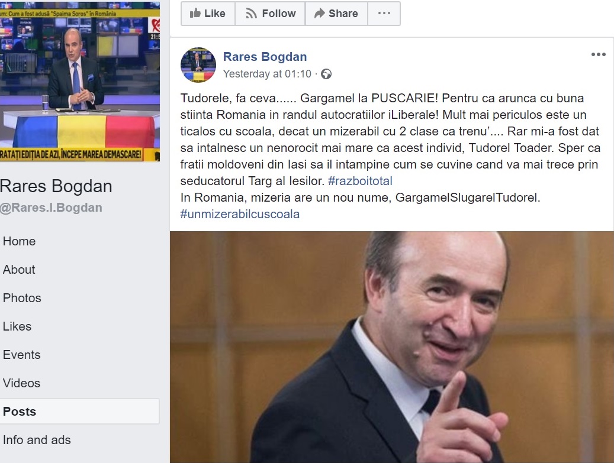Open the page profile picture
This screenshot has height=463, width=614.
pyautogui.click(x=80, y=82)
